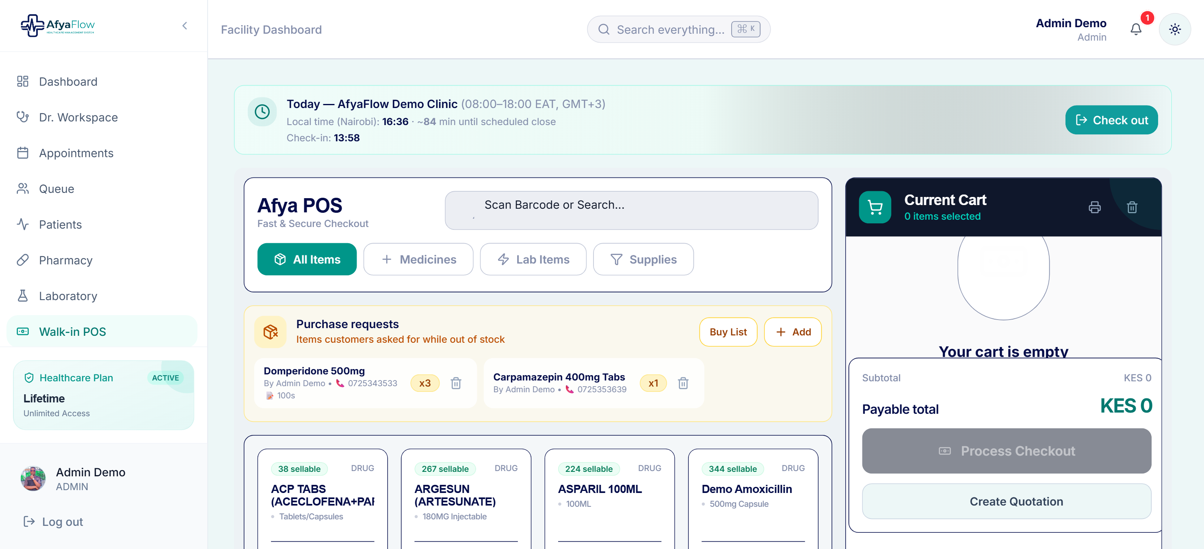Select the Demo Amoxicillin product card
Screen dimensions: 1204x549
(753, 499)
